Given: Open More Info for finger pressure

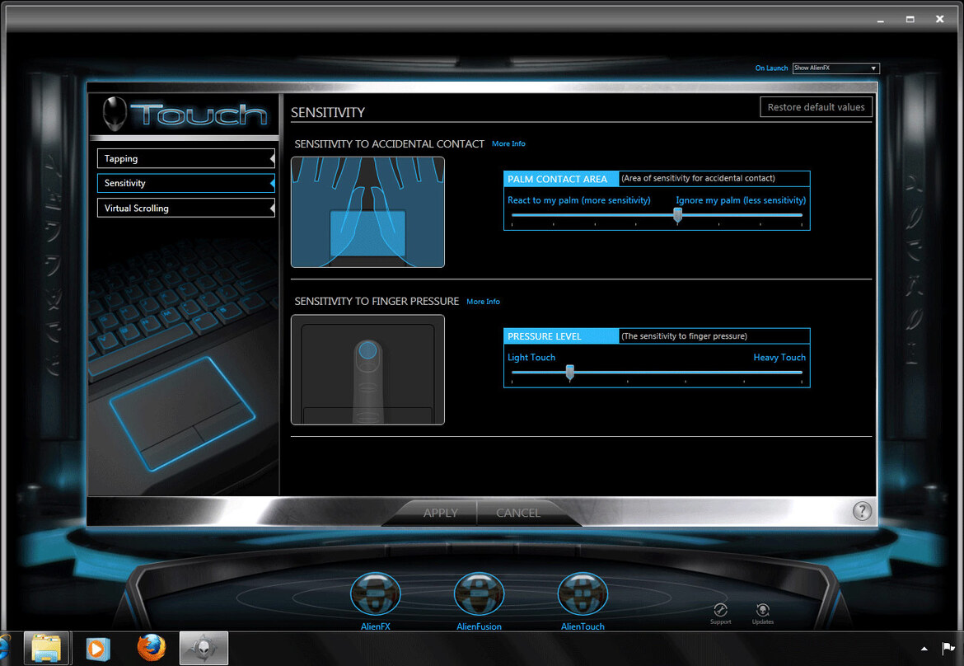Looking at the screenshot, I should 483,302.
